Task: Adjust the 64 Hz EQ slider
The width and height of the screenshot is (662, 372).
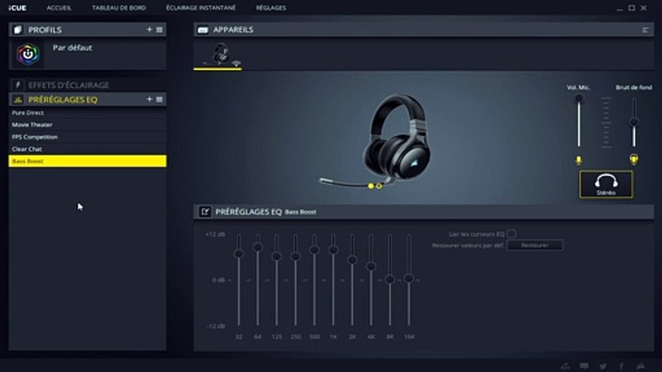Action: 258,247
